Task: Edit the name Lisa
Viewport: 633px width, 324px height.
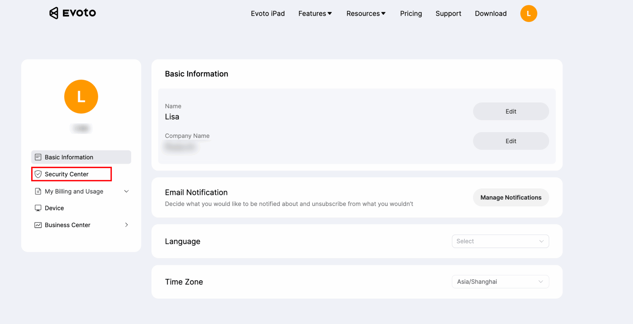Action: click(x=511, y=111)
